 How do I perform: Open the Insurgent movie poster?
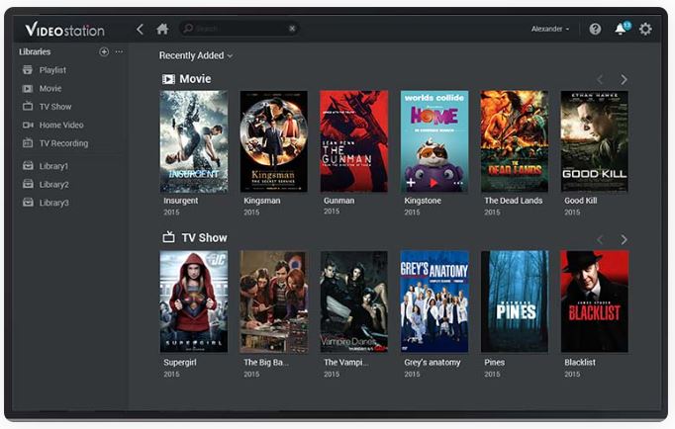click(194, 141)
